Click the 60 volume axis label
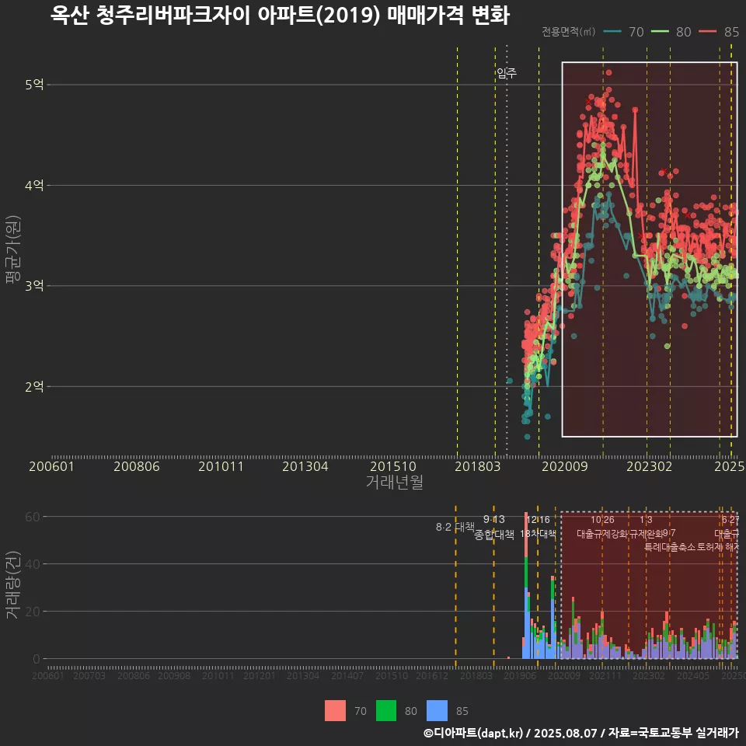This screenshot has width=746, height=746. point(33,517)
